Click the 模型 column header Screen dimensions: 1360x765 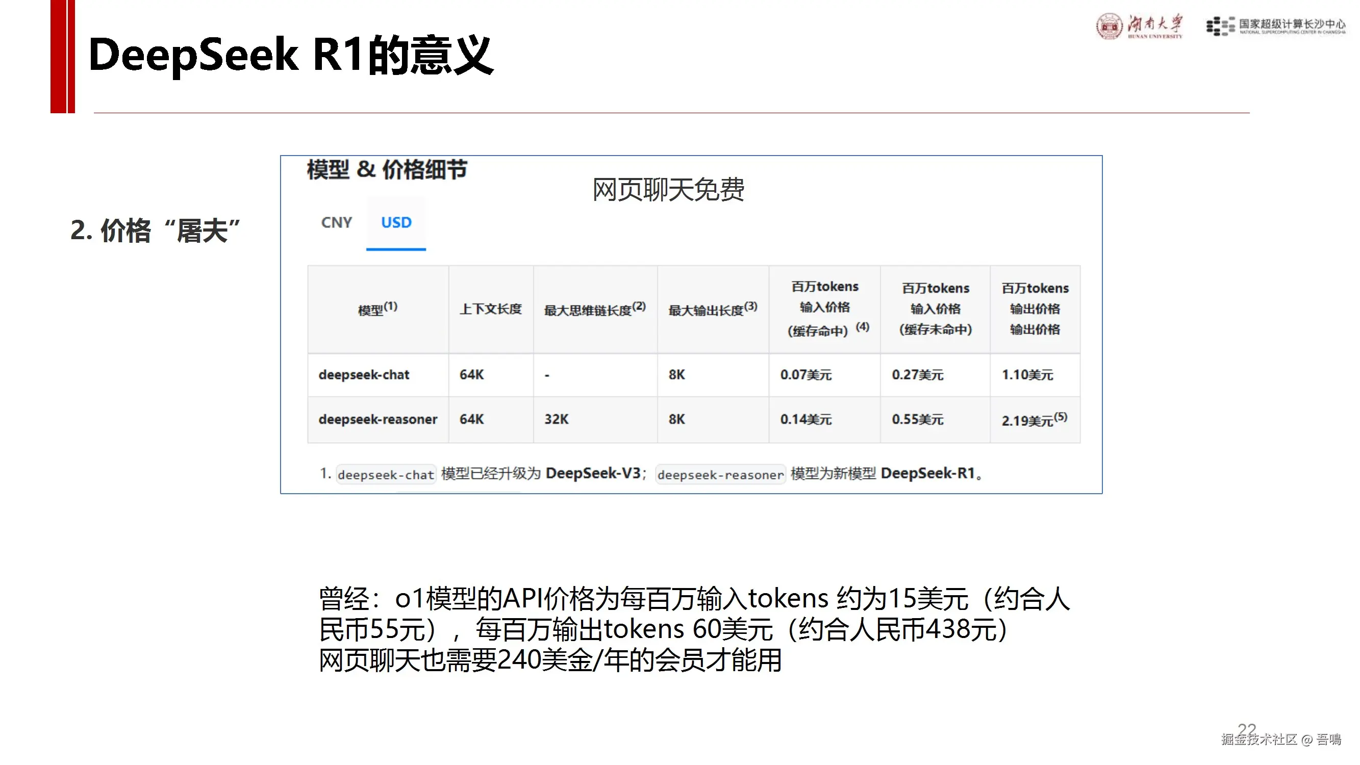coord(377,310)
